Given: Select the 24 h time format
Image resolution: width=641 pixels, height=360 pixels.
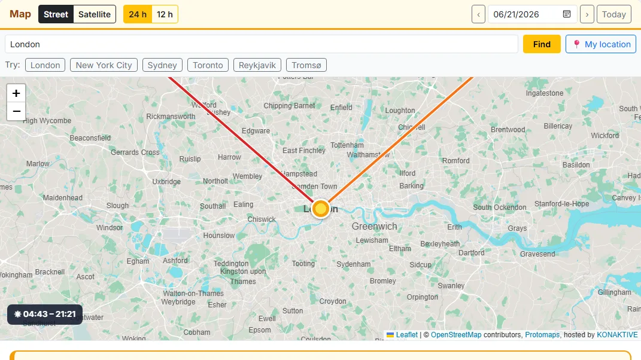Looking at the screenshot, I should click(x=138, y=14).
